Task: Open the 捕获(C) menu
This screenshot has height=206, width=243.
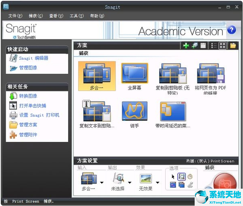Action: point(36,16)
